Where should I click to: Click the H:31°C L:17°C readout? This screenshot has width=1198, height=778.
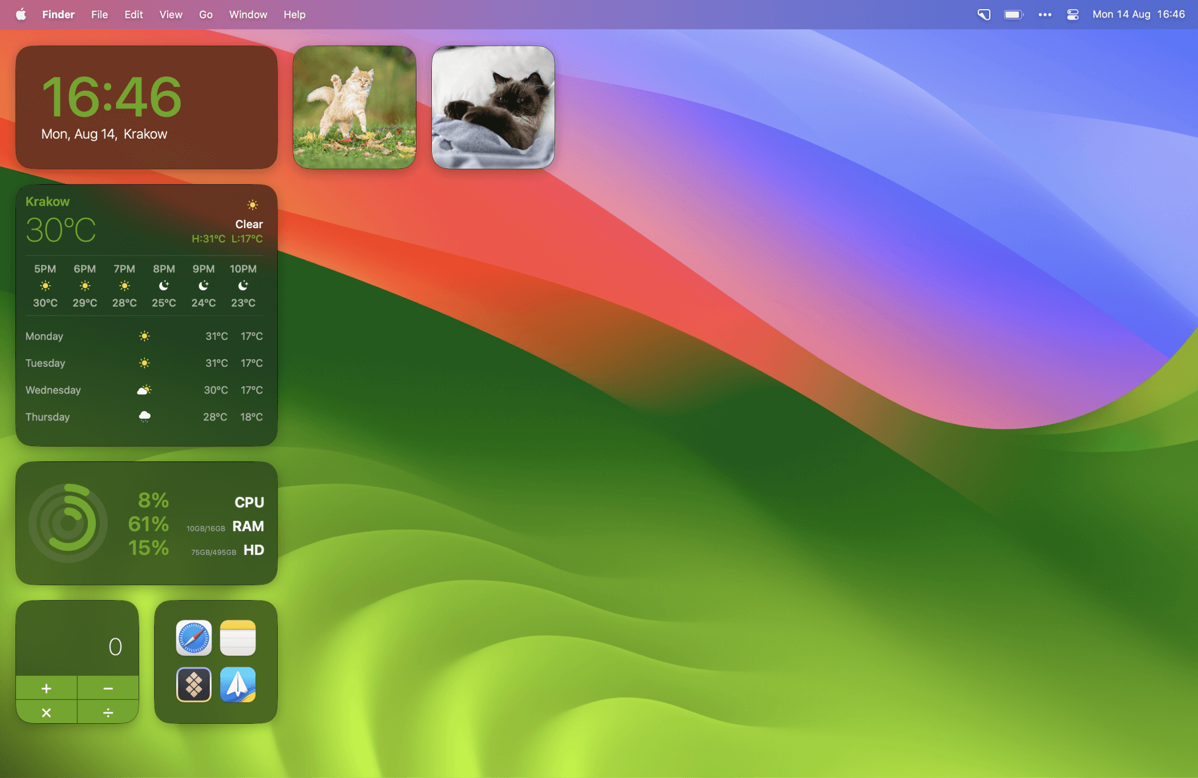227,239
